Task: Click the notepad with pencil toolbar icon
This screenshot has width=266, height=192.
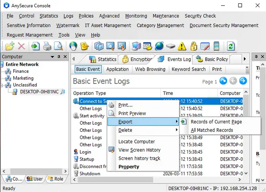Action: point(205,46)
